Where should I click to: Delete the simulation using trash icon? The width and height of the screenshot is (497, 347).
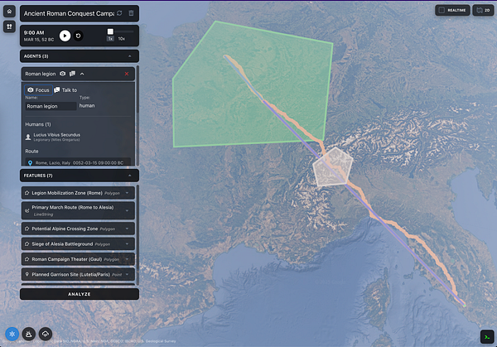click(x=131, y=13)
